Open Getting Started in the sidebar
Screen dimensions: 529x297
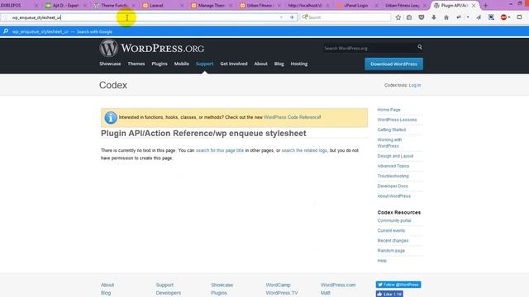click(392, 130)
